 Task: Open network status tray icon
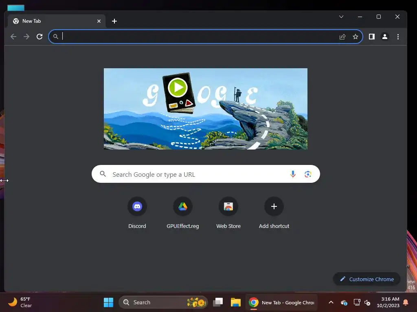357,302
